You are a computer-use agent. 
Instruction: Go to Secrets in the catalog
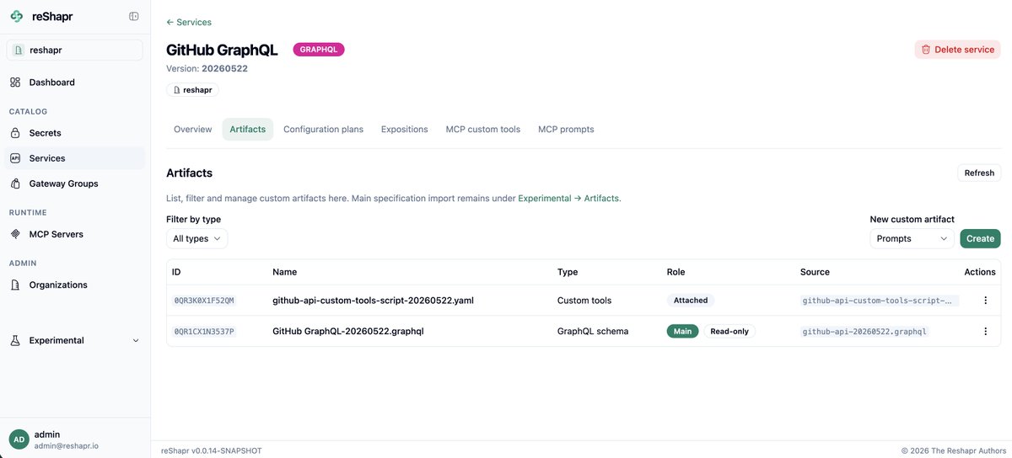tap(75, 133)
